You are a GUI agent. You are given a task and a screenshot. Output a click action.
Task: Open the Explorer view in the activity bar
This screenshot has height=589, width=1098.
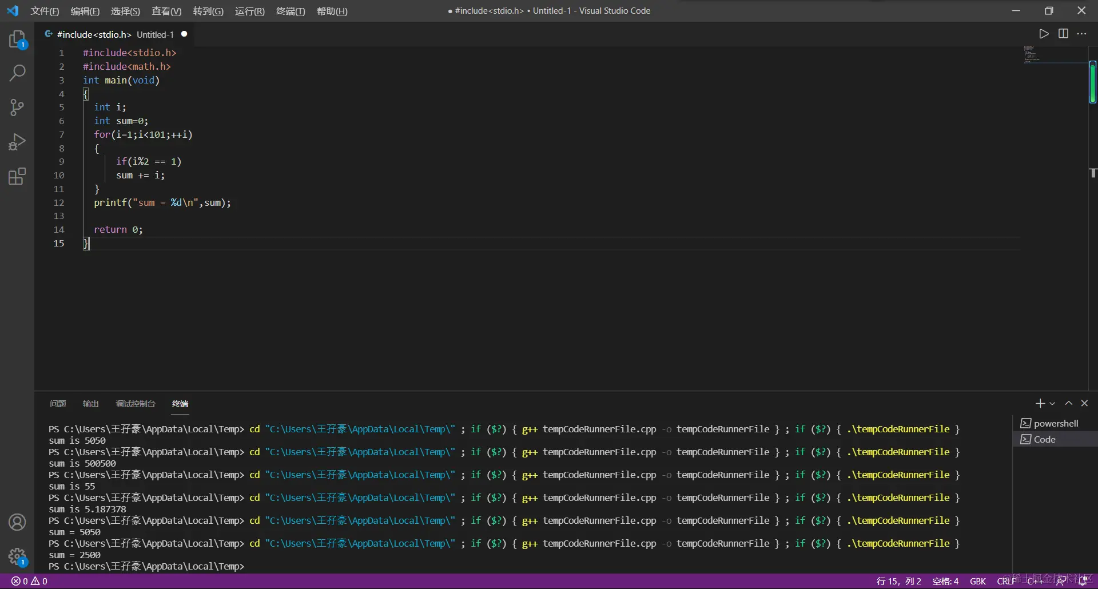pyautogui.click(x=17, y=39)
